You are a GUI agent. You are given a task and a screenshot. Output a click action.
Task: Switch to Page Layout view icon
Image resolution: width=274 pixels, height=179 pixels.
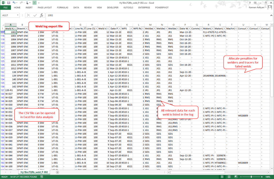coord(229,177)
